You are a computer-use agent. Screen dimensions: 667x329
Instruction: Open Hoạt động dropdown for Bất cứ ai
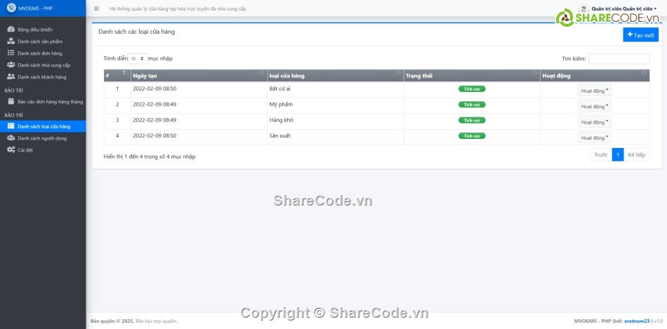coord(595,90)
